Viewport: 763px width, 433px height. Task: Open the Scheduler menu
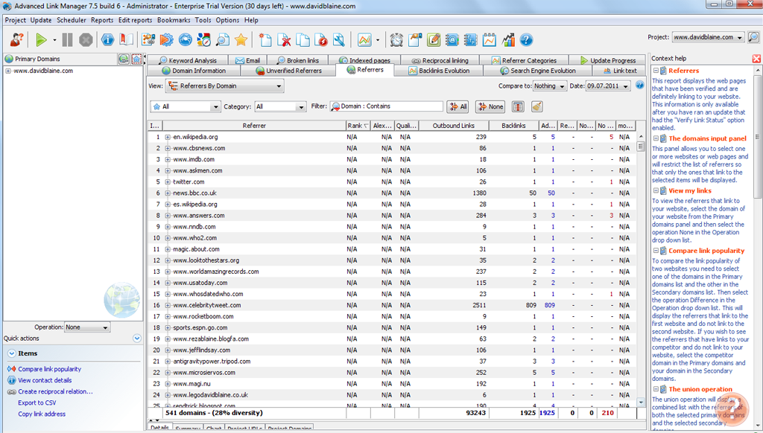72,20
